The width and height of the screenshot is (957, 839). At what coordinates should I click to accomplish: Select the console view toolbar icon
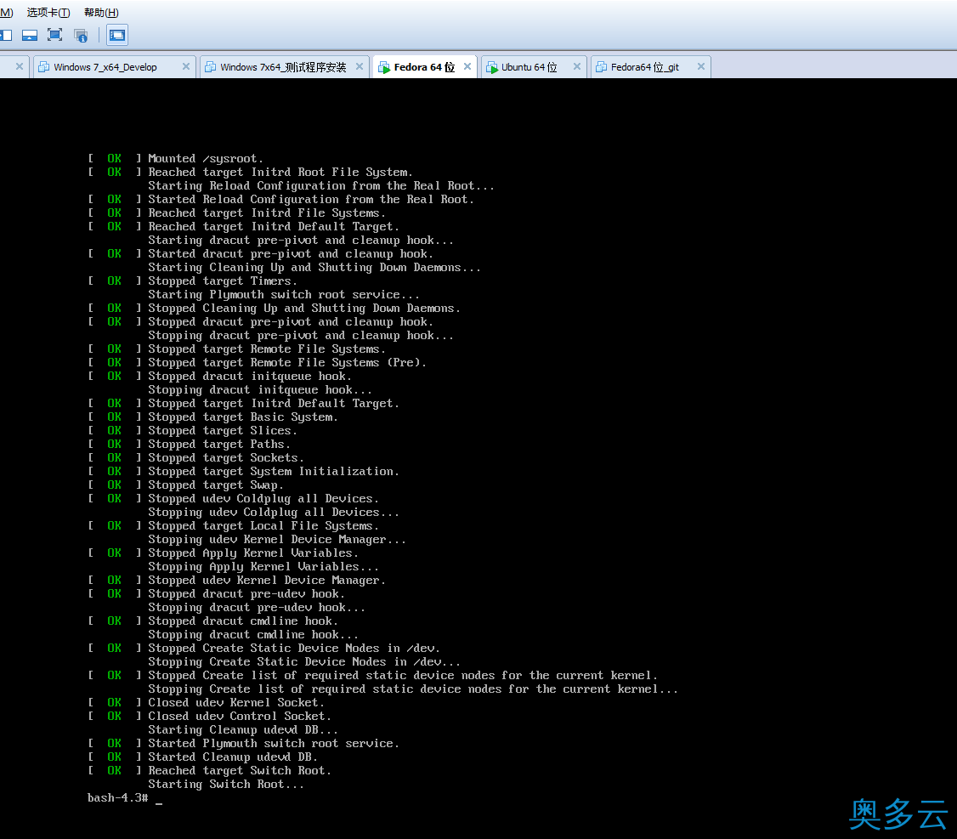[116, 36]
